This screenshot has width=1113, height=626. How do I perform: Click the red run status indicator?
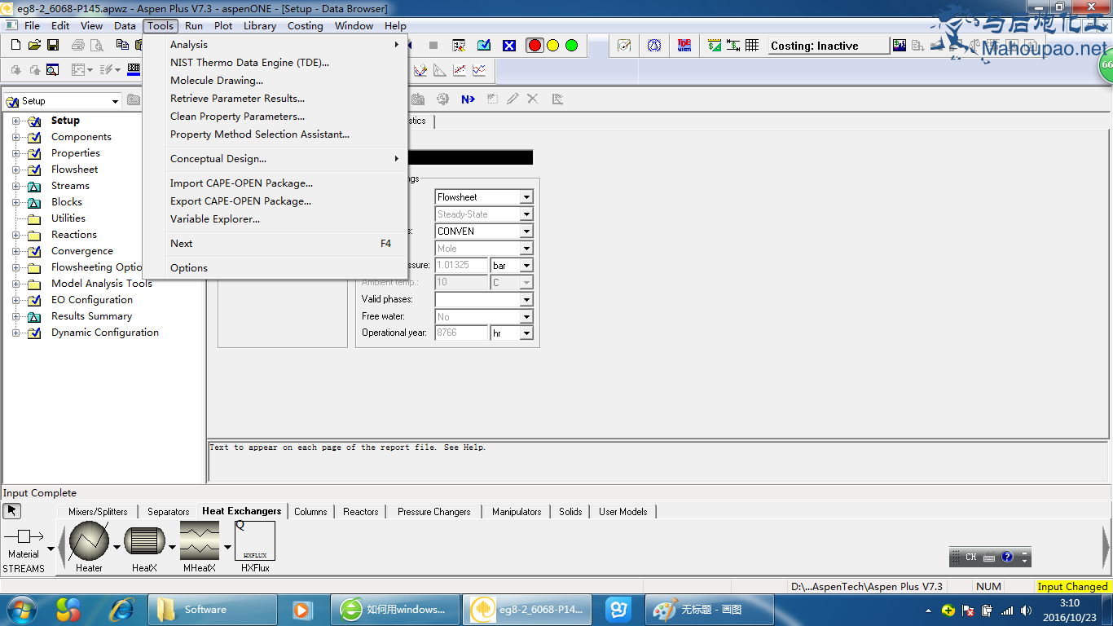[x=535, y=45]
